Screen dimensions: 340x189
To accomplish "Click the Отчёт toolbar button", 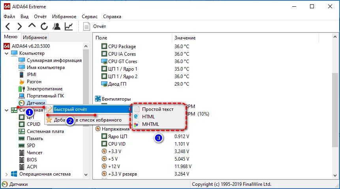I will pos(95,26).
